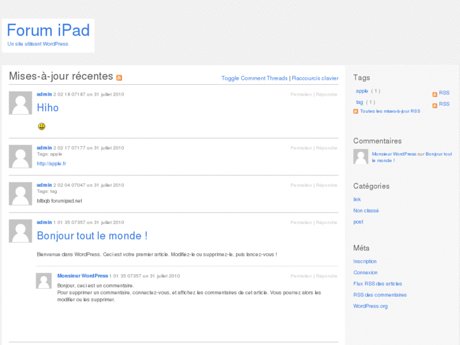The width and height of the screenshot is (460, 345).
Task: Open the http://apple.fr link
Action: coord(51,163)
